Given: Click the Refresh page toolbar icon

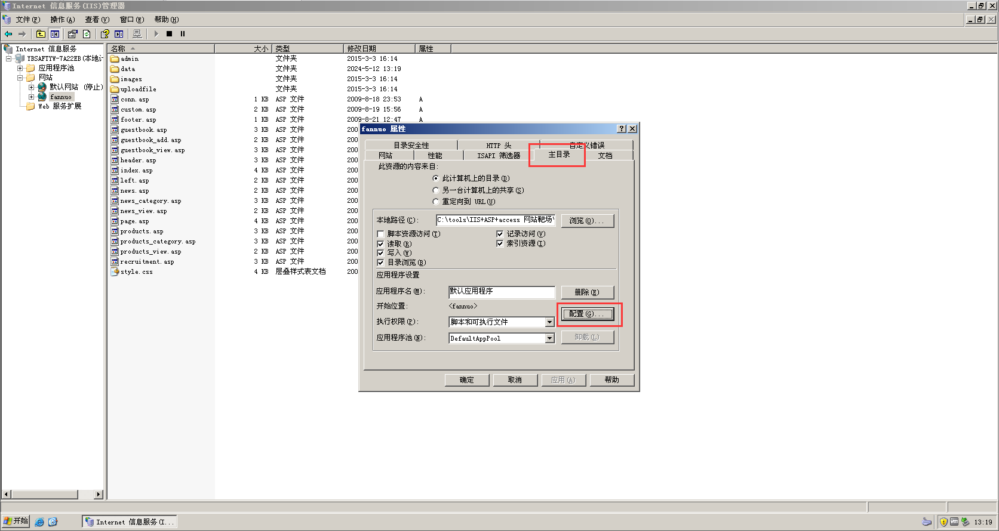Looking at the screenshot, I should [x=87, y=34].
